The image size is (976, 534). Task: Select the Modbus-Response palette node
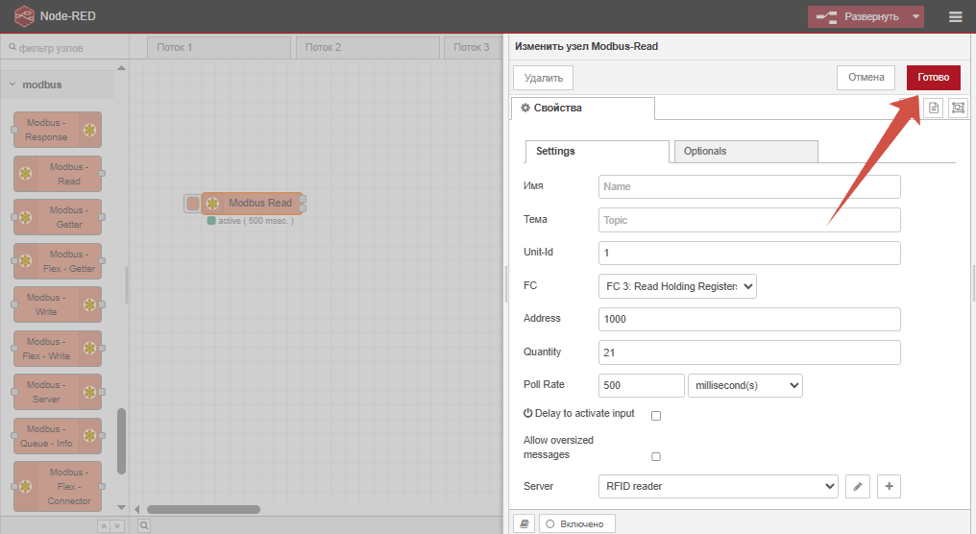coord(58,130)
